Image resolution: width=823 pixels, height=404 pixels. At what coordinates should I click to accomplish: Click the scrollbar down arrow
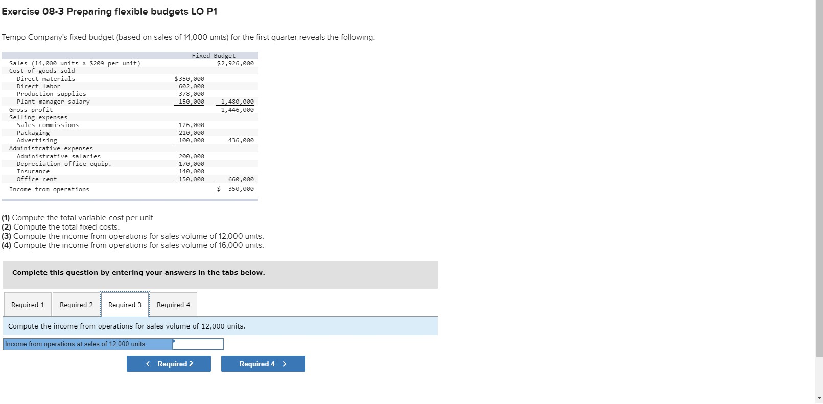click(x=819, y=398)
